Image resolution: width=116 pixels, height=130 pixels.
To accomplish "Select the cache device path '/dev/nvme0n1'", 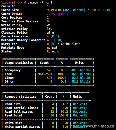I will pyautogui.click(x=57, y=14).
